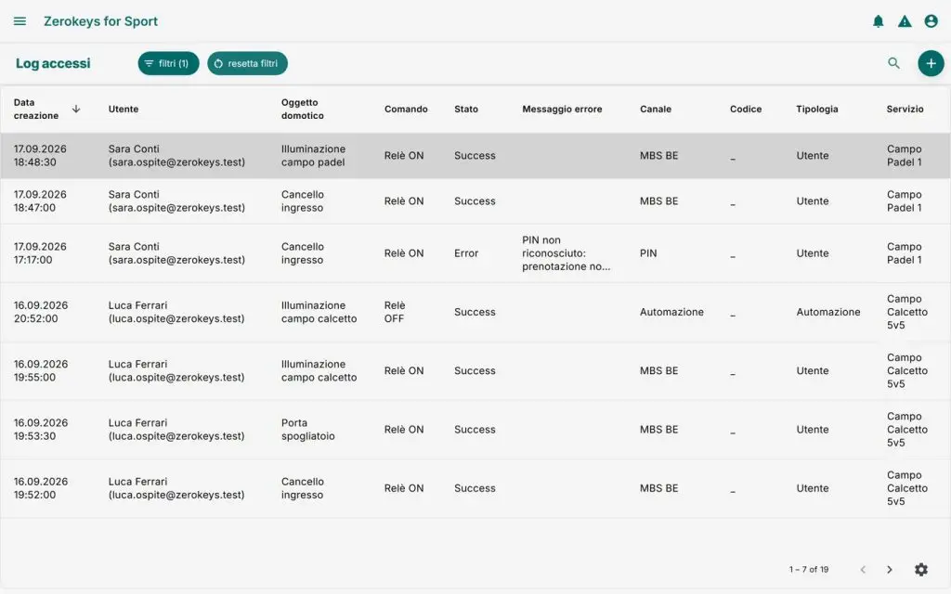Open the warning alerts triangle icon
This screenshot has width=951, height=594.
pos(905,21)
